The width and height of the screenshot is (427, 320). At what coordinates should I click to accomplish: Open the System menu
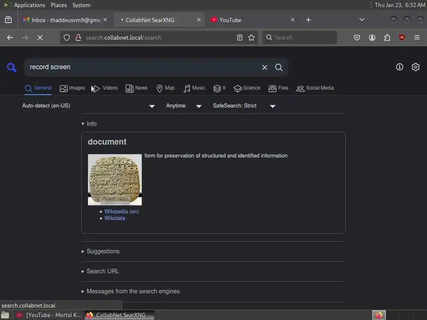(81, 5)
